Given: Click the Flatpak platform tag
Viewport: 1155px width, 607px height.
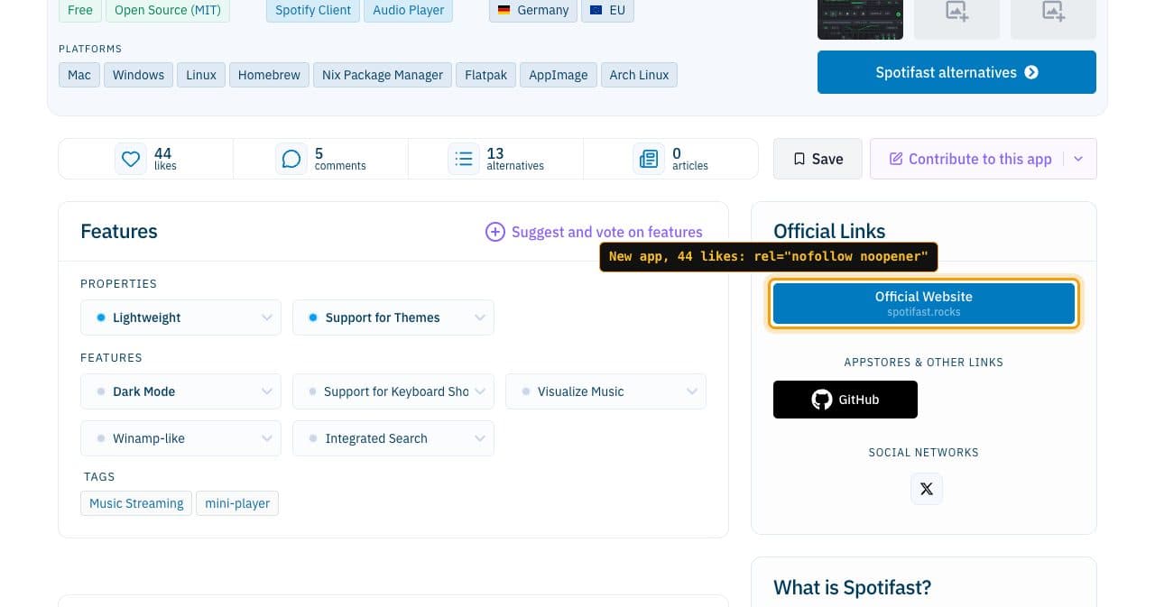Looking at the screenshot, I should point(485,75).
